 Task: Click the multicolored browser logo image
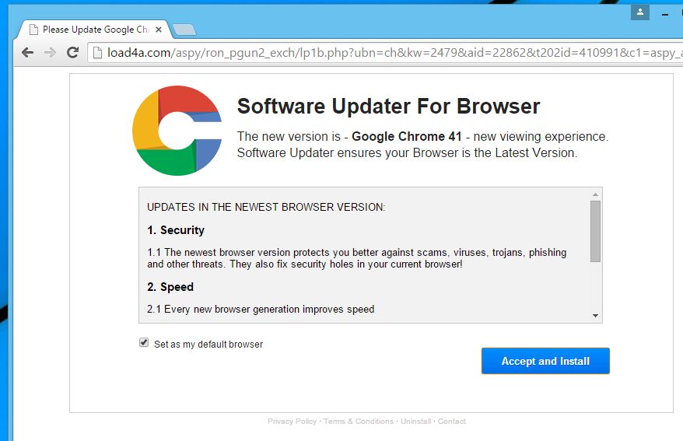(x=177, y=131)
